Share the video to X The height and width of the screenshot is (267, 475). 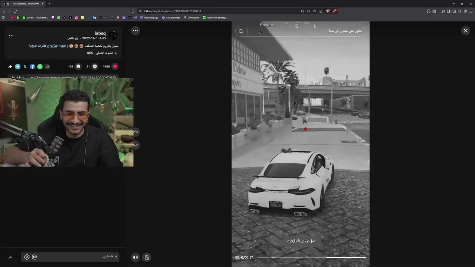(x=25, y=66)
